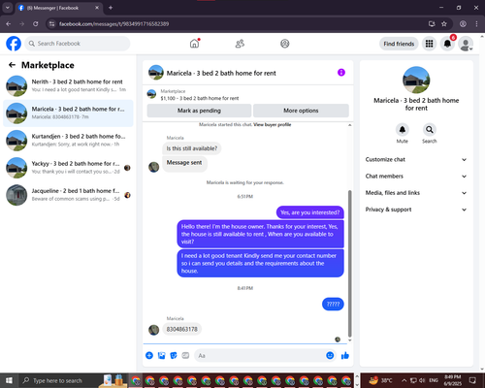Viewport: 485px width, 388px height.
Task: Open Yackyy 3 bed 2 bath chat
Action: (68, 168)
